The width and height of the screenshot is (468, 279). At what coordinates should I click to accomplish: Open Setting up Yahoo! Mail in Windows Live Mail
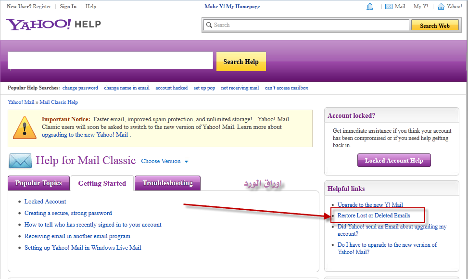(83, 248)
